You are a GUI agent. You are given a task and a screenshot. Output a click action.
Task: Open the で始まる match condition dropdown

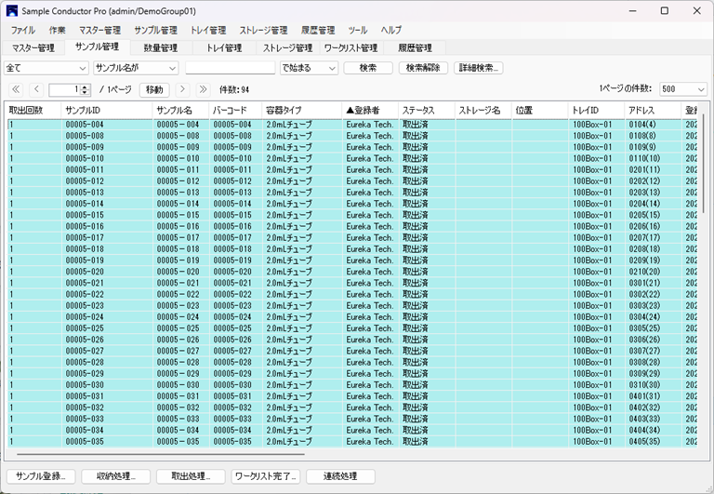pyautogui.click(x=309, y=68)
